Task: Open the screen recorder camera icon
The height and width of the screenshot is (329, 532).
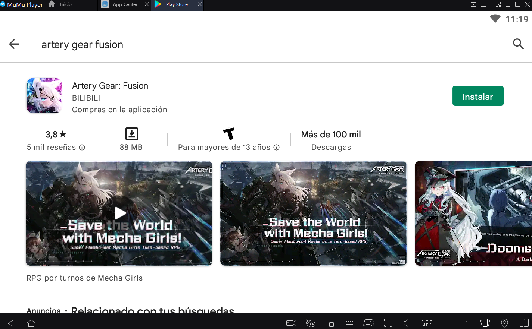Action: [x=291, y=323]
